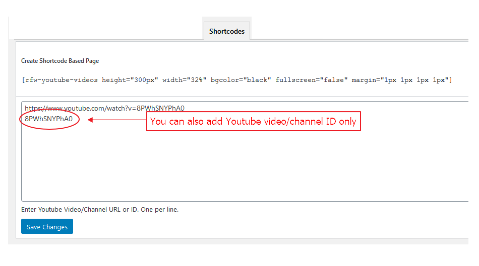Click the 'Enter Youtube Video/Channel URL or ID' hint
Screen dimensions: 479x266
tap(100, 209)
